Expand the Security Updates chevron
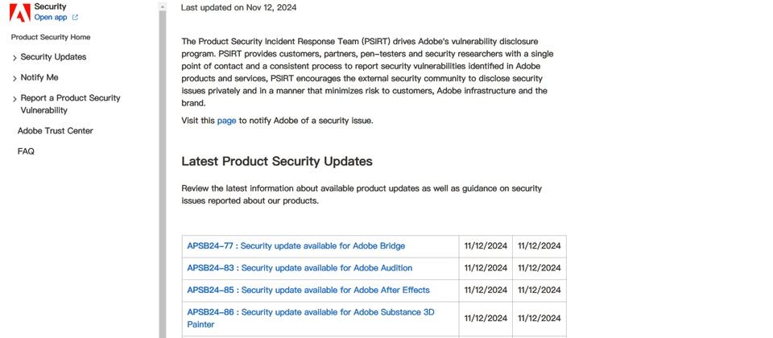 [x=14, y=58]
